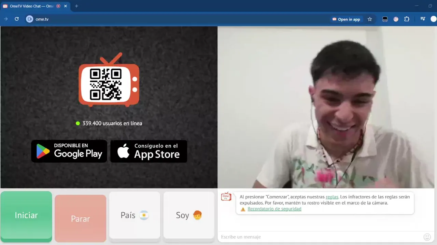Click the QR code TV logo

109,80
